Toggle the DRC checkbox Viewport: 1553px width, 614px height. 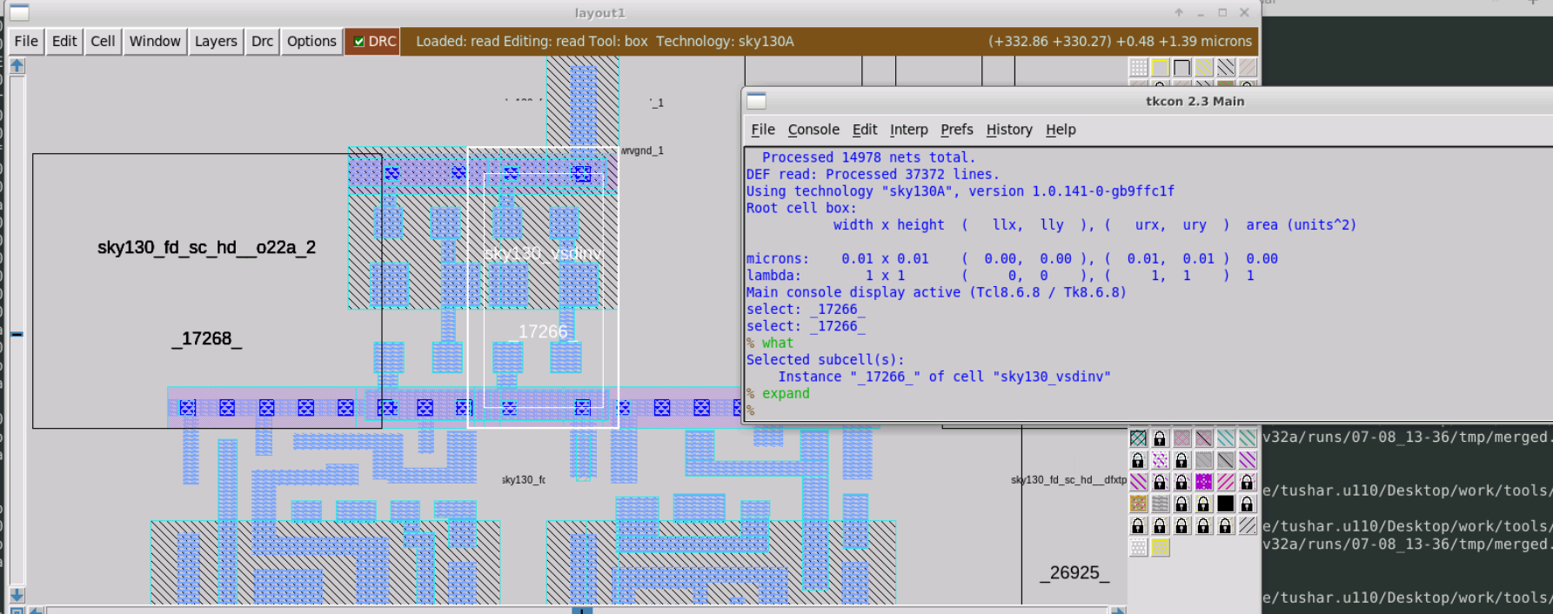pos(358,42)
